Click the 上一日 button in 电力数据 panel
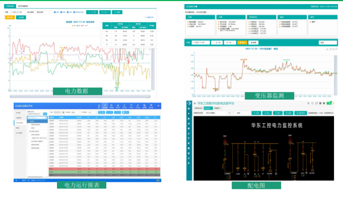The height and width of the screenshot is (197, 343). (92, 12)
